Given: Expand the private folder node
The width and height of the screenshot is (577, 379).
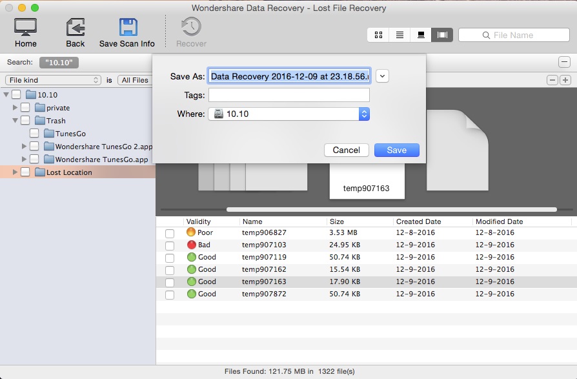Looking at the screenshot, I should click(15, 107).
